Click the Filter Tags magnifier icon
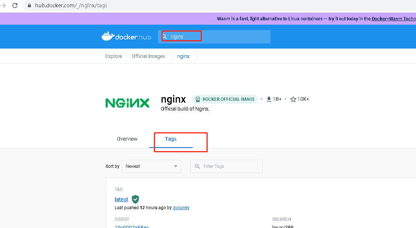The image size is (416, 228). [197, 166]
